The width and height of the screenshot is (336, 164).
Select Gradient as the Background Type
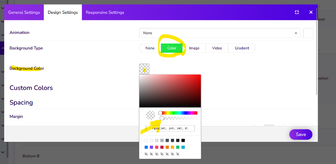242,48
